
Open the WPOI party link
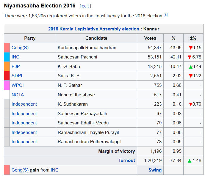tap(18, 85)
